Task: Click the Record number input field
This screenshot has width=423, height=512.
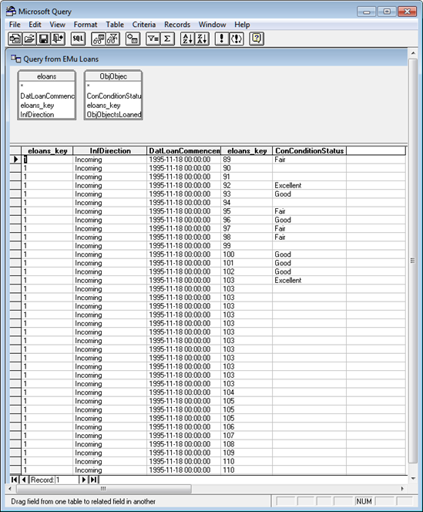Action: point(67,480)
